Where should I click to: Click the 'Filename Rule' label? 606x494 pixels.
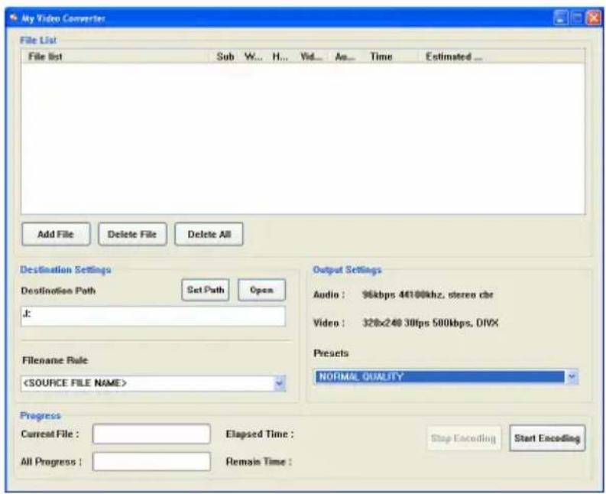(55, 360)
